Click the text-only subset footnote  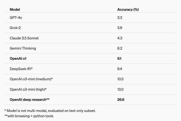point(50,110)
